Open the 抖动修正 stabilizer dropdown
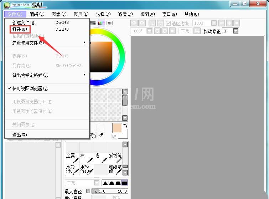This screenshot has width=269, height=199. pyautogui.click(x=236, y=31)
